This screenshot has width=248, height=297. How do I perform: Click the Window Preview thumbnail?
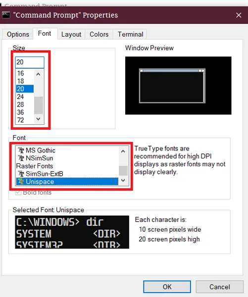point(178,86)
